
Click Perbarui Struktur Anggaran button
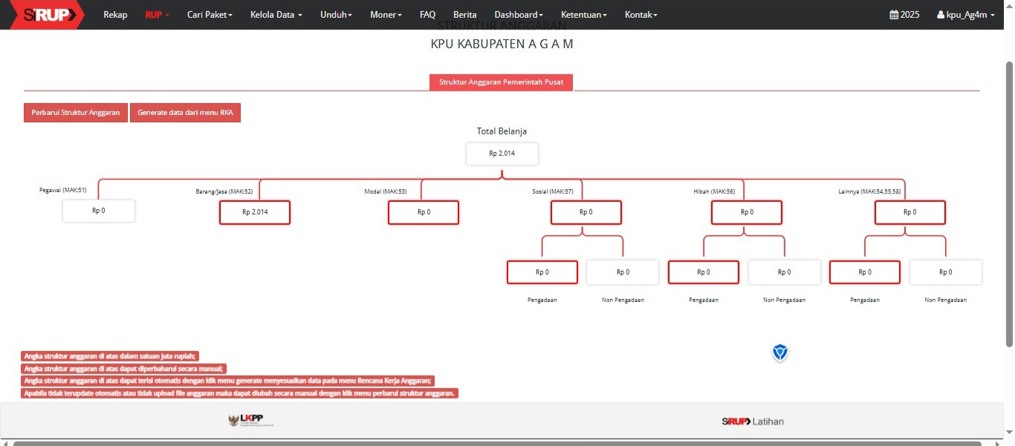[x=76, y=113]
